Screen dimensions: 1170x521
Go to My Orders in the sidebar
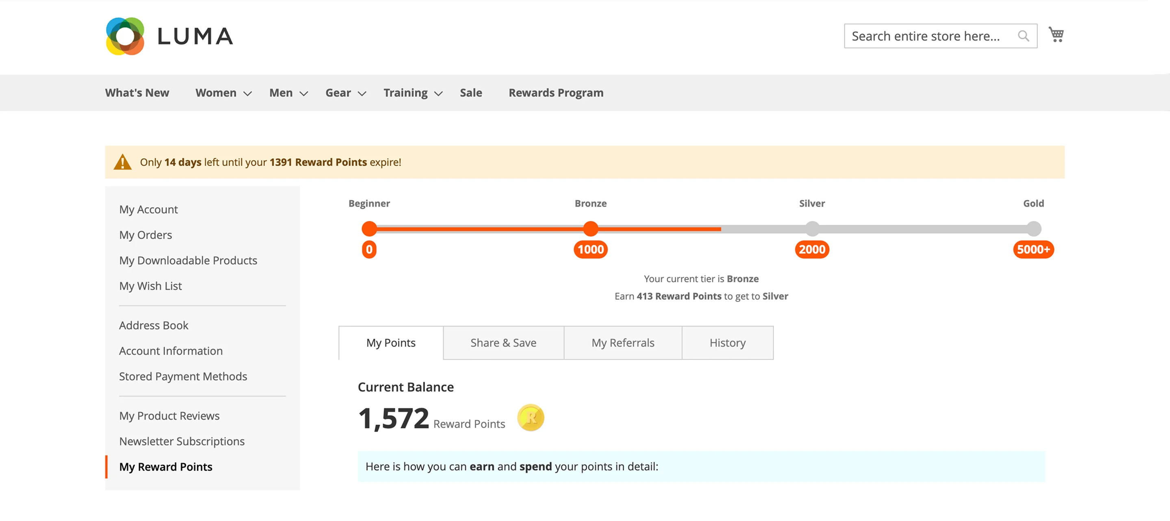point(146,235)
